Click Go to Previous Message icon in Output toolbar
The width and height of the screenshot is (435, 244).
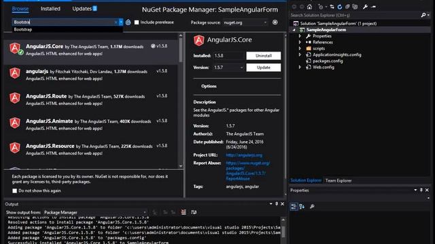click(165, 212)
